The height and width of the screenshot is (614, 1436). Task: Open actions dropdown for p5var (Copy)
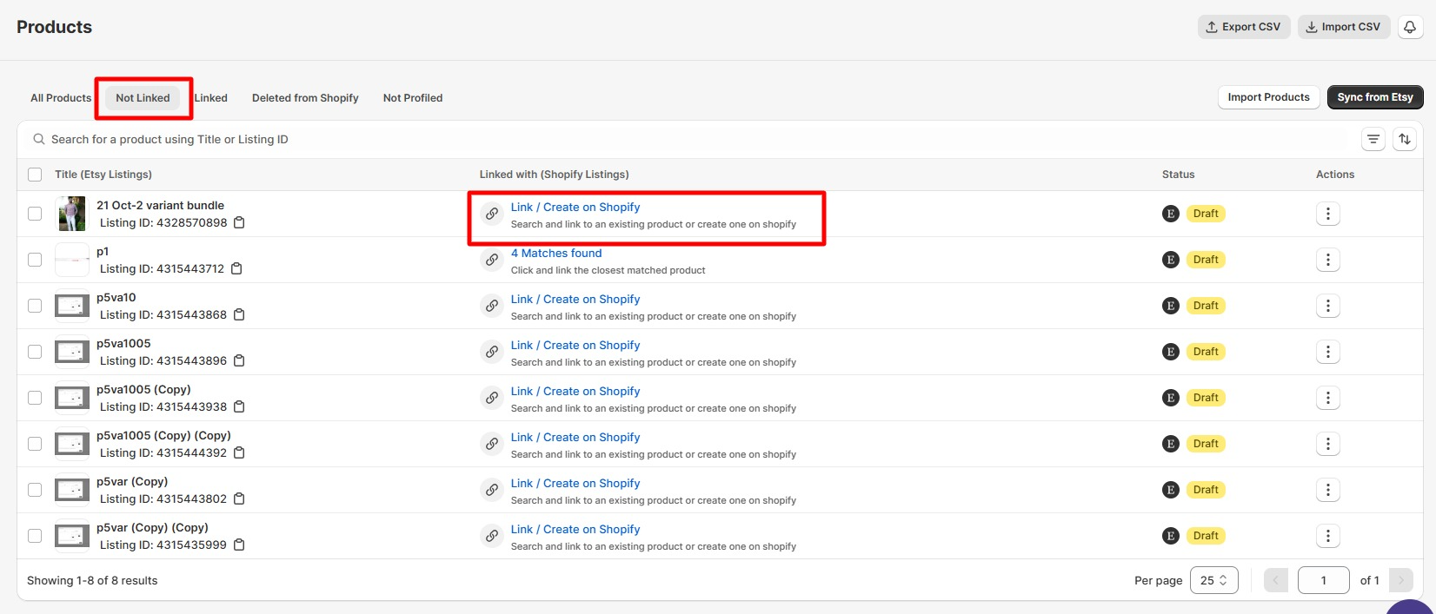1327,490
